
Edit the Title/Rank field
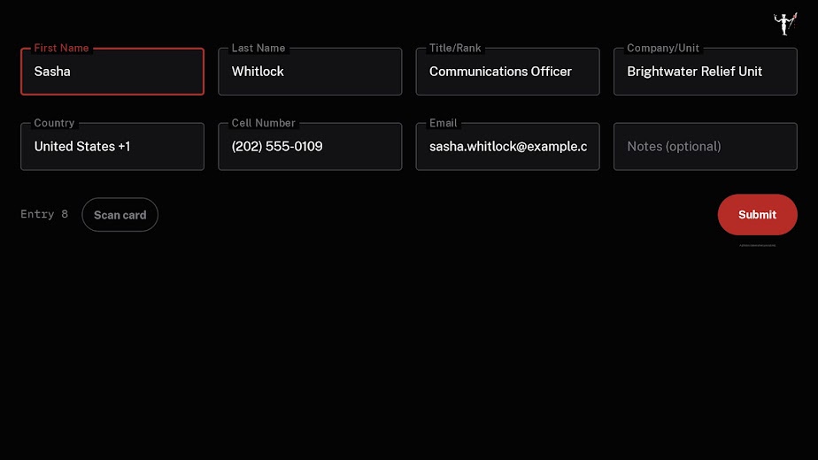click(507, 72)
